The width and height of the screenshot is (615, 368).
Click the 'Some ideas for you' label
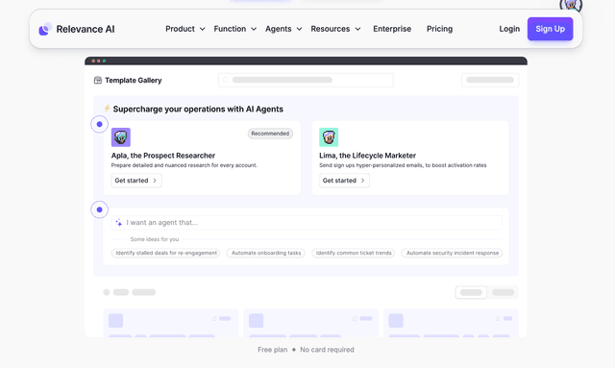tap(155, 239)
